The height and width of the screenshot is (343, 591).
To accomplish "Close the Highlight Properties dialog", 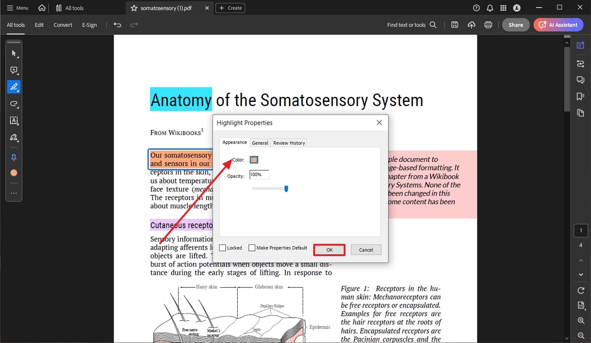I will click(x=379, y=122).
